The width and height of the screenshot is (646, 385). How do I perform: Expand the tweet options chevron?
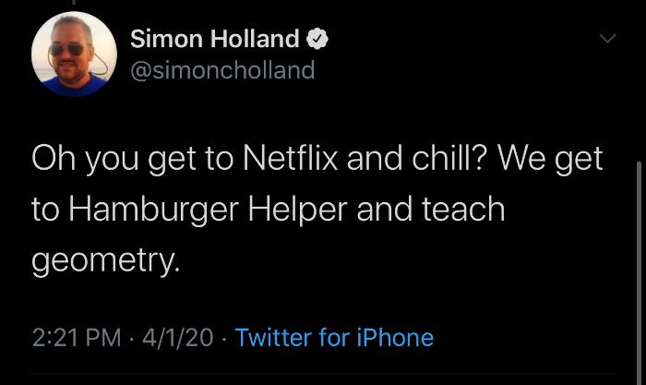(x=607, y=39)
